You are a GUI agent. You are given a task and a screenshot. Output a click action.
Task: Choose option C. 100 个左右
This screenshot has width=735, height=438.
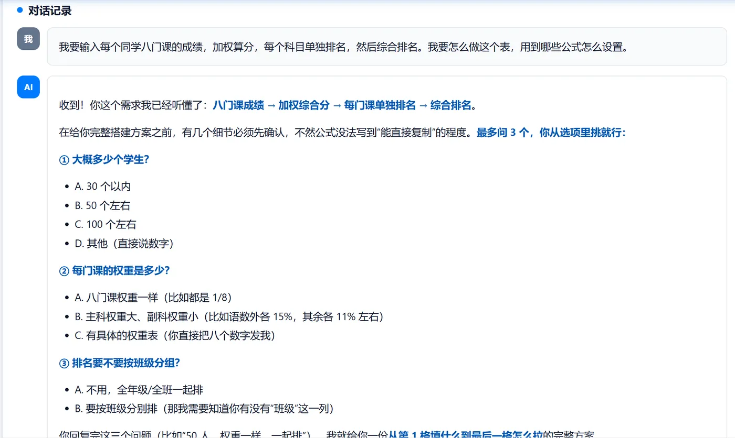[106, 224]
